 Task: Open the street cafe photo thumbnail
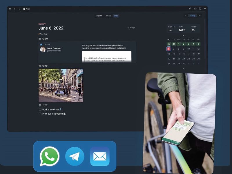pos(61,85)
